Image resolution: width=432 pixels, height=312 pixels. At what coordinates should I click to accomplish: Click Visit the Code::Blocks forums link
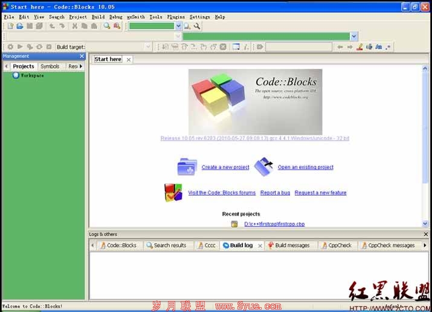coord(222,193)
